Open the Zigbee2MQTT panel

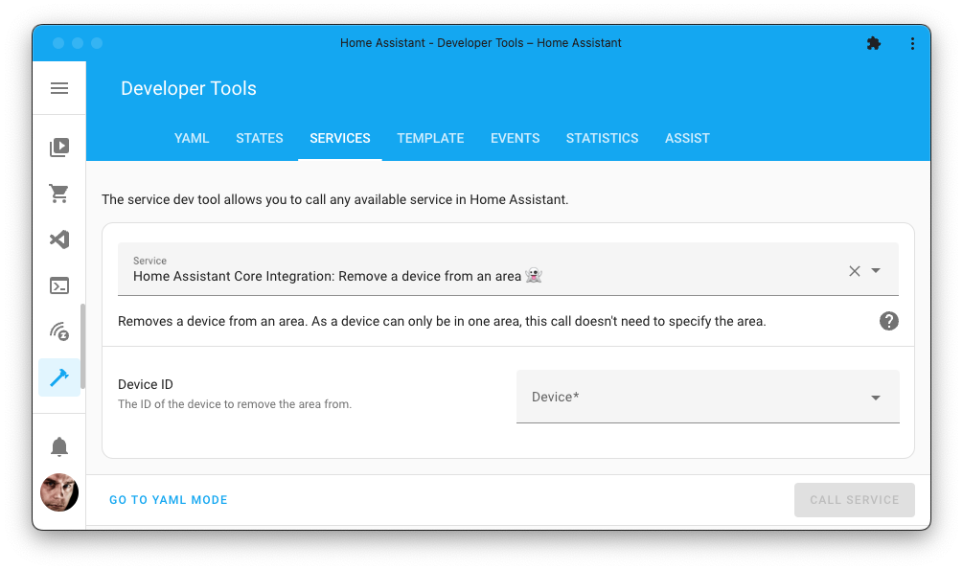click(x=59, y=331)
